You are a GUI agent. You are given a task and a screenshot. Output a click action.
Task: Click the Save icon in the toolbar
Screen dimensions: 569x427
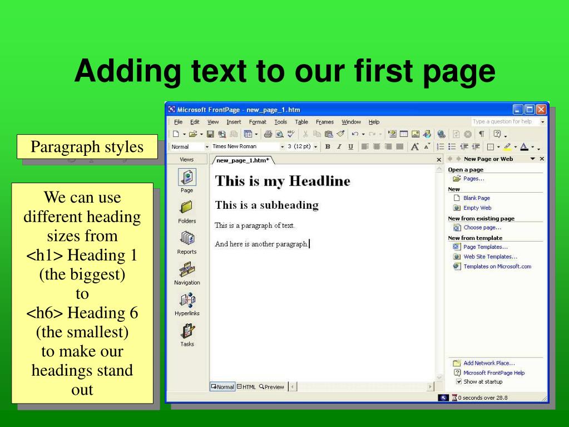coord(210,134)
